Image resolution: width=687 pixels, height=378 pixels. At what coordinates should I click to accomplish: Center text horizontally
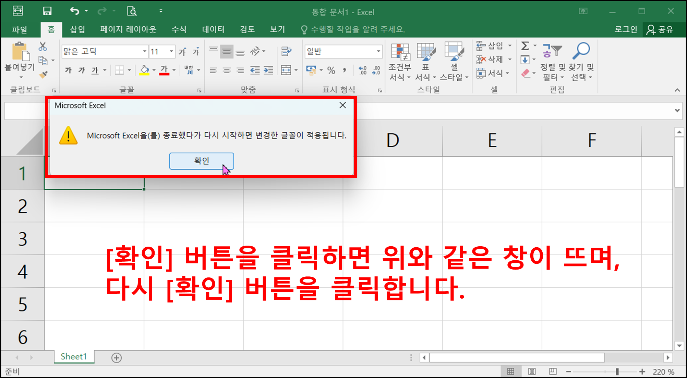227,70
